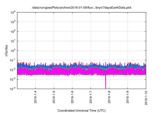Click the plot title path ending in 7daysEarthData.plot
161x113 pixels.
tap(82, 8)
